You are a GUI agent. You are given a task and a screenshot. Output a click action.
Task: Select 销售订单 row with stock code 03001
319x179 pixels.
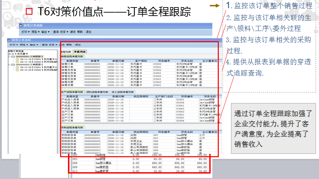click(141, 67)
